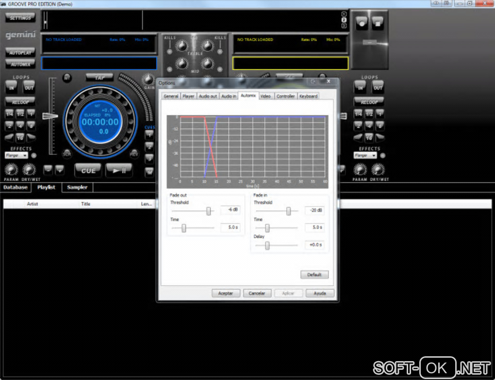Hit the CUE button on left deck
Viewport: 495px width, 380px height.
(88, 170)
